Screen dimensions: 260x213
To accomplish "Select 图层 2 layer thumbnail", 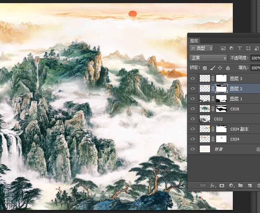I will click(x=205, y=88).
